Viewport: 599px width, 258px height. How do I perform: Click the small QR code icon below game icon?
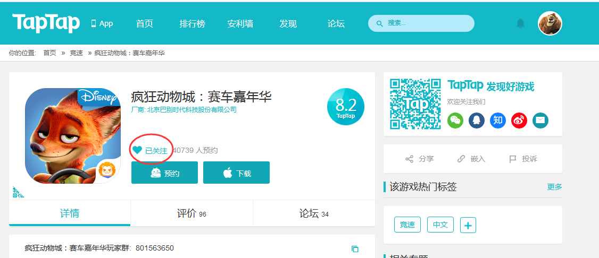tap(18, 192)
